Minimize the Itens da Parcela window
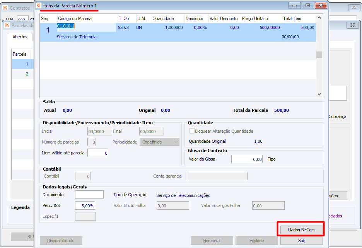The width and height of the screenshot is (362, 248). point(295,5)
